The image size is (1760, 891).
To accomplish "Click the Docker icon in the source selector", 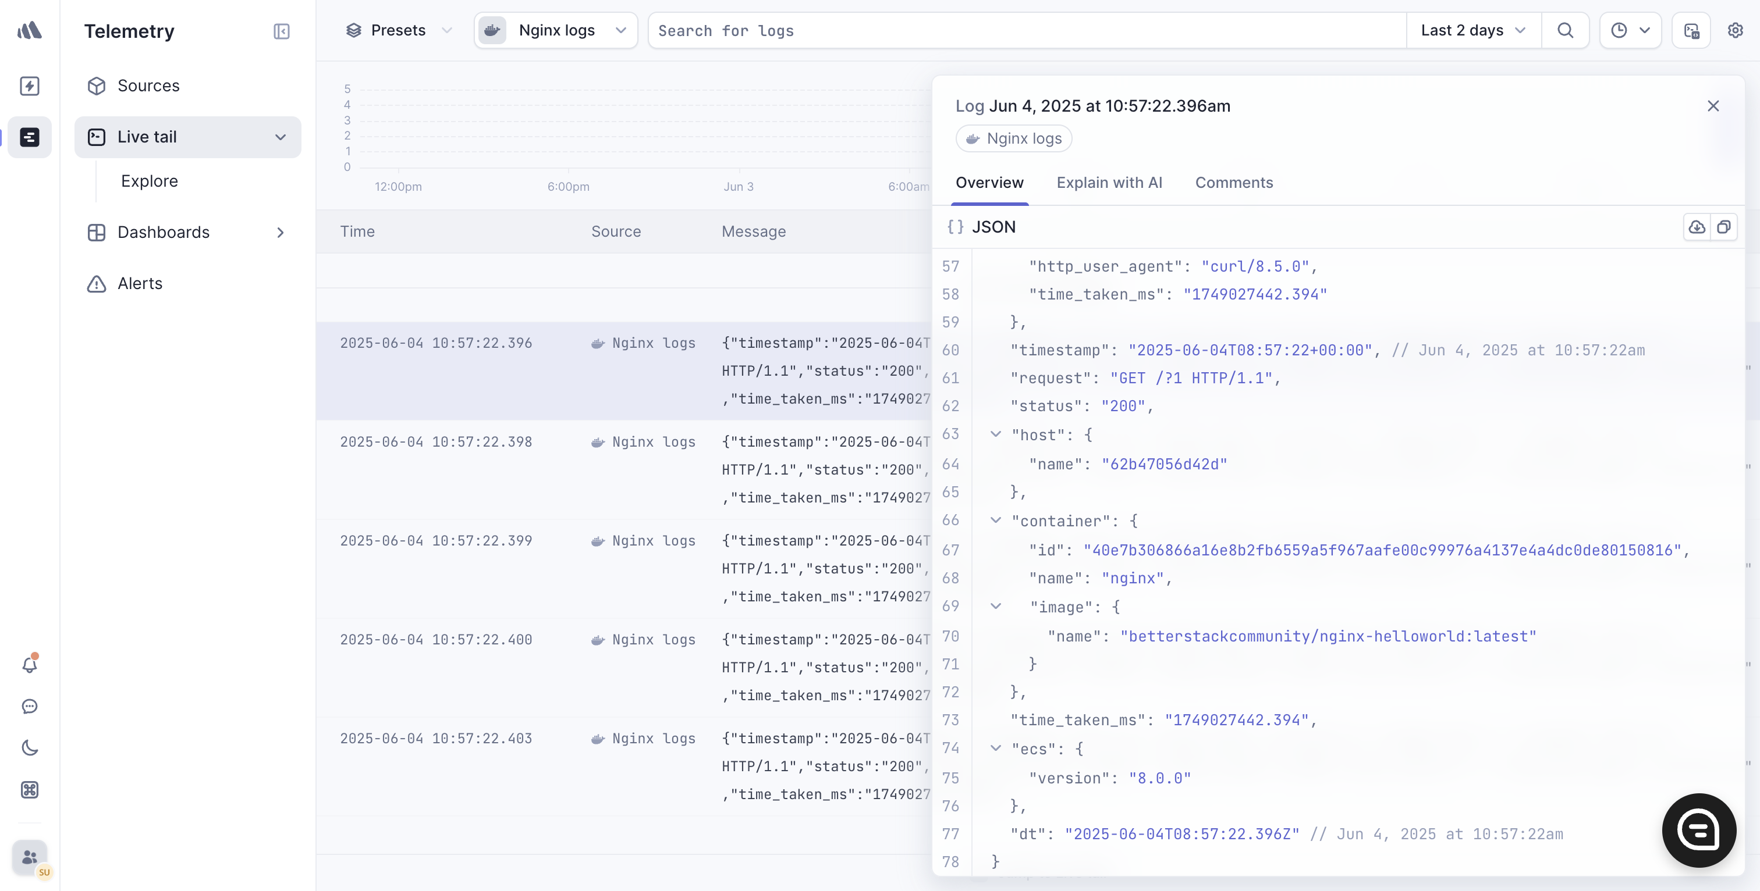I will 492,30.
